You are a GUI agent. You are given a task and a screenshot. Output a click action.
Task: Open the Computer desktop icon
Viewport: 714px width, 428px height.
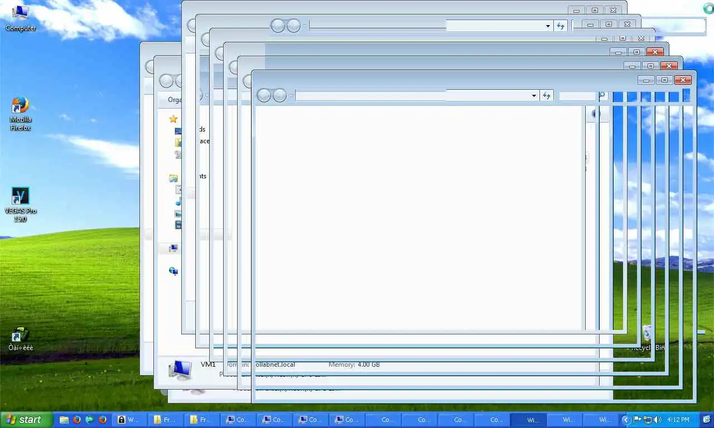(x=20, y=17)
